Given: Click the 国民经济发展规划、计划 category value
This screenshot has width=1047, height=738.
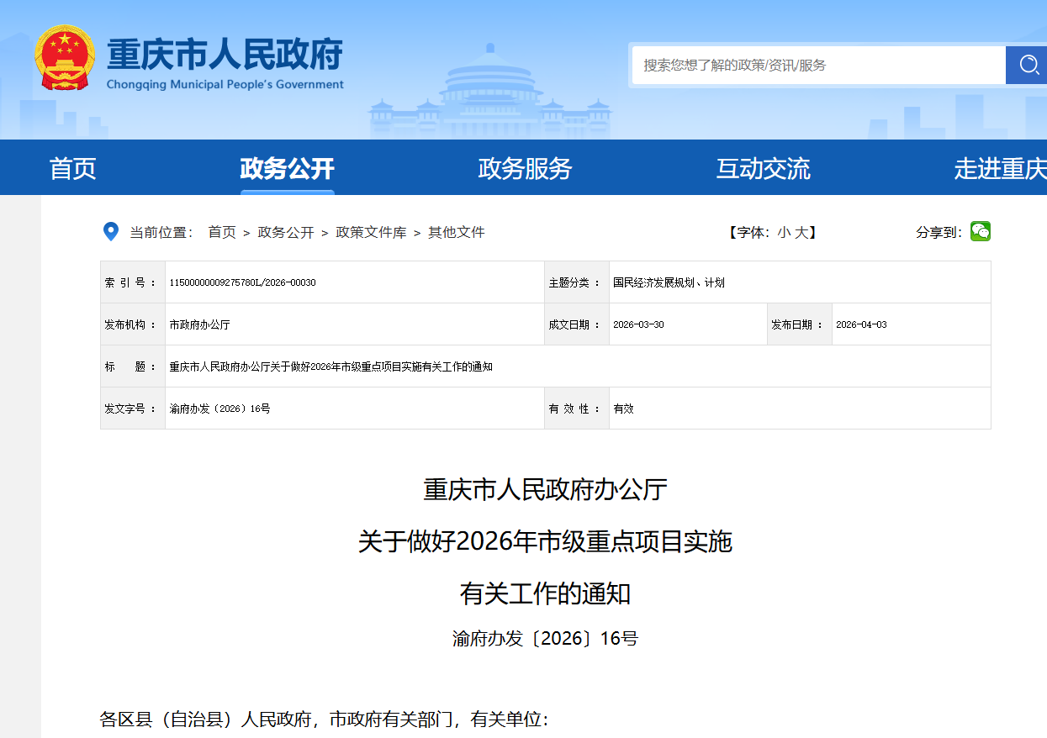Looking at the screenshot, I should [x=669, y=282].
